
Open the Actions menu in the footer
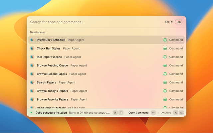[166, 113]
